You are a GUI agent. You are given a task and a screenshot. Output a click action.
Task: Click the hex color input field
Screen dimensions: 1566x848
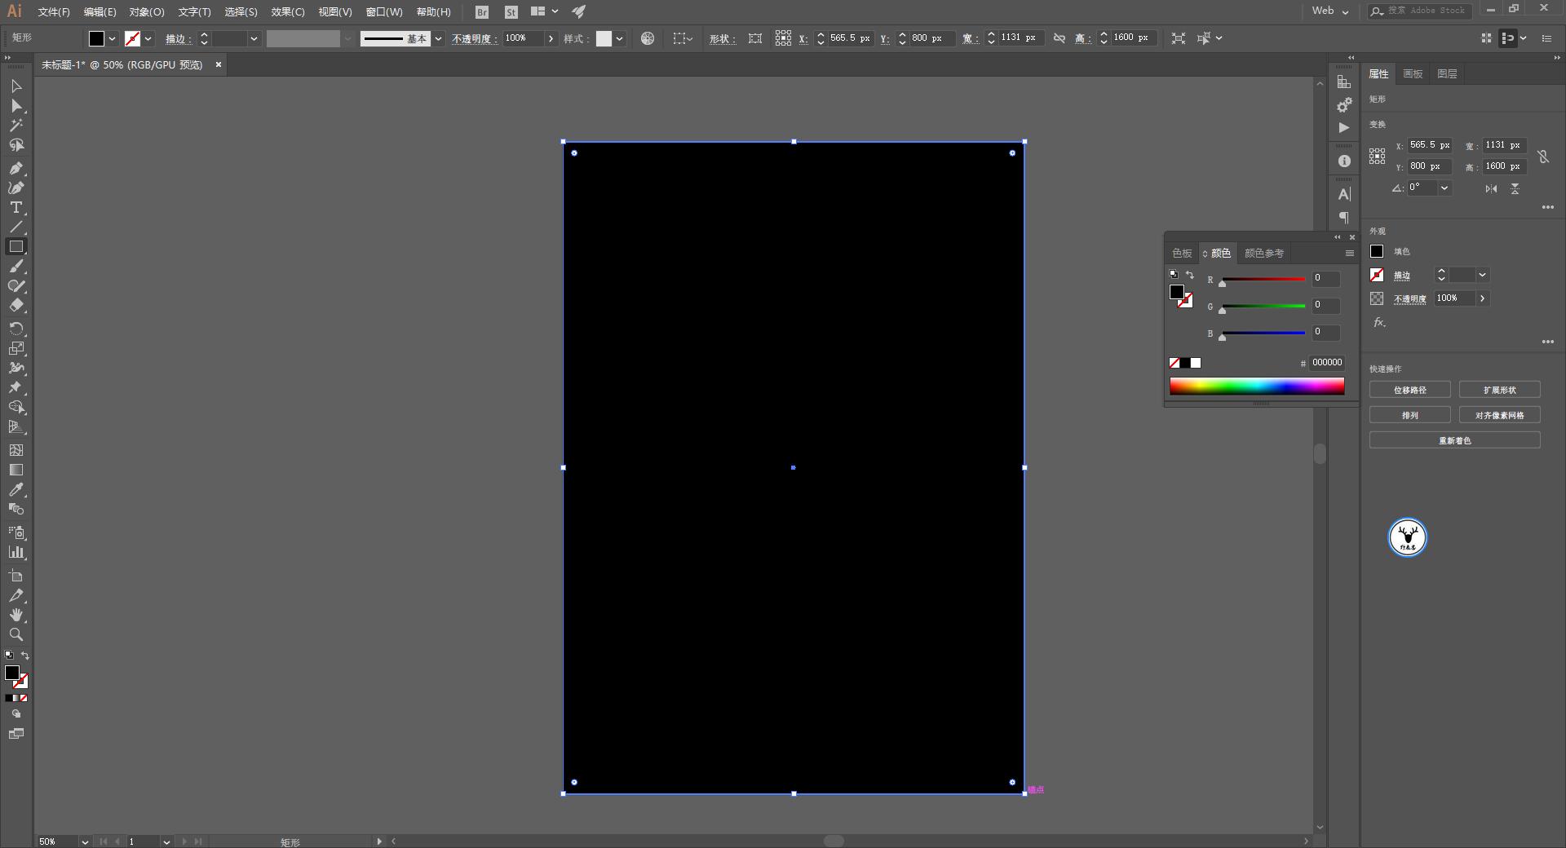(1326, 363)
